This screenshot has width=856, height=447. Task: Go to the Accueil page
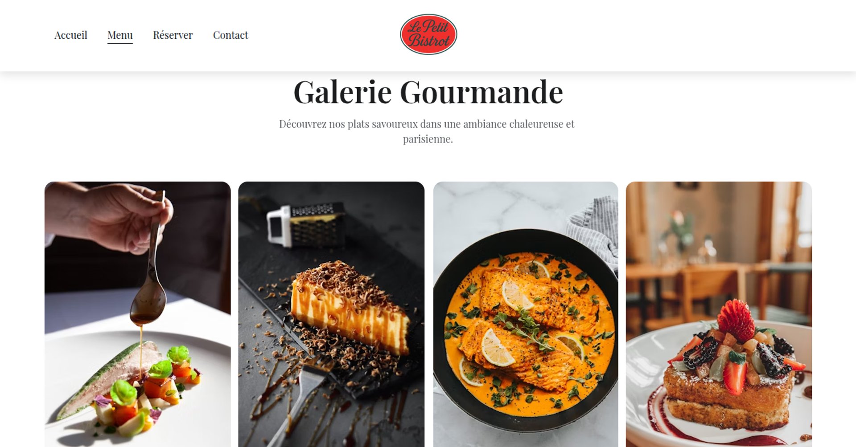[x=70, y=35]
